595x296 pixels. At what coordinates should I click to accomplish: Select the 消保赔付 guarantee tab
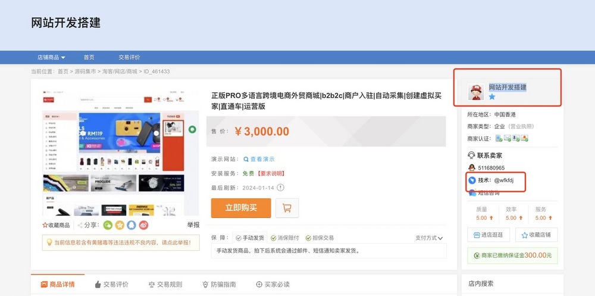click(284, 238)
